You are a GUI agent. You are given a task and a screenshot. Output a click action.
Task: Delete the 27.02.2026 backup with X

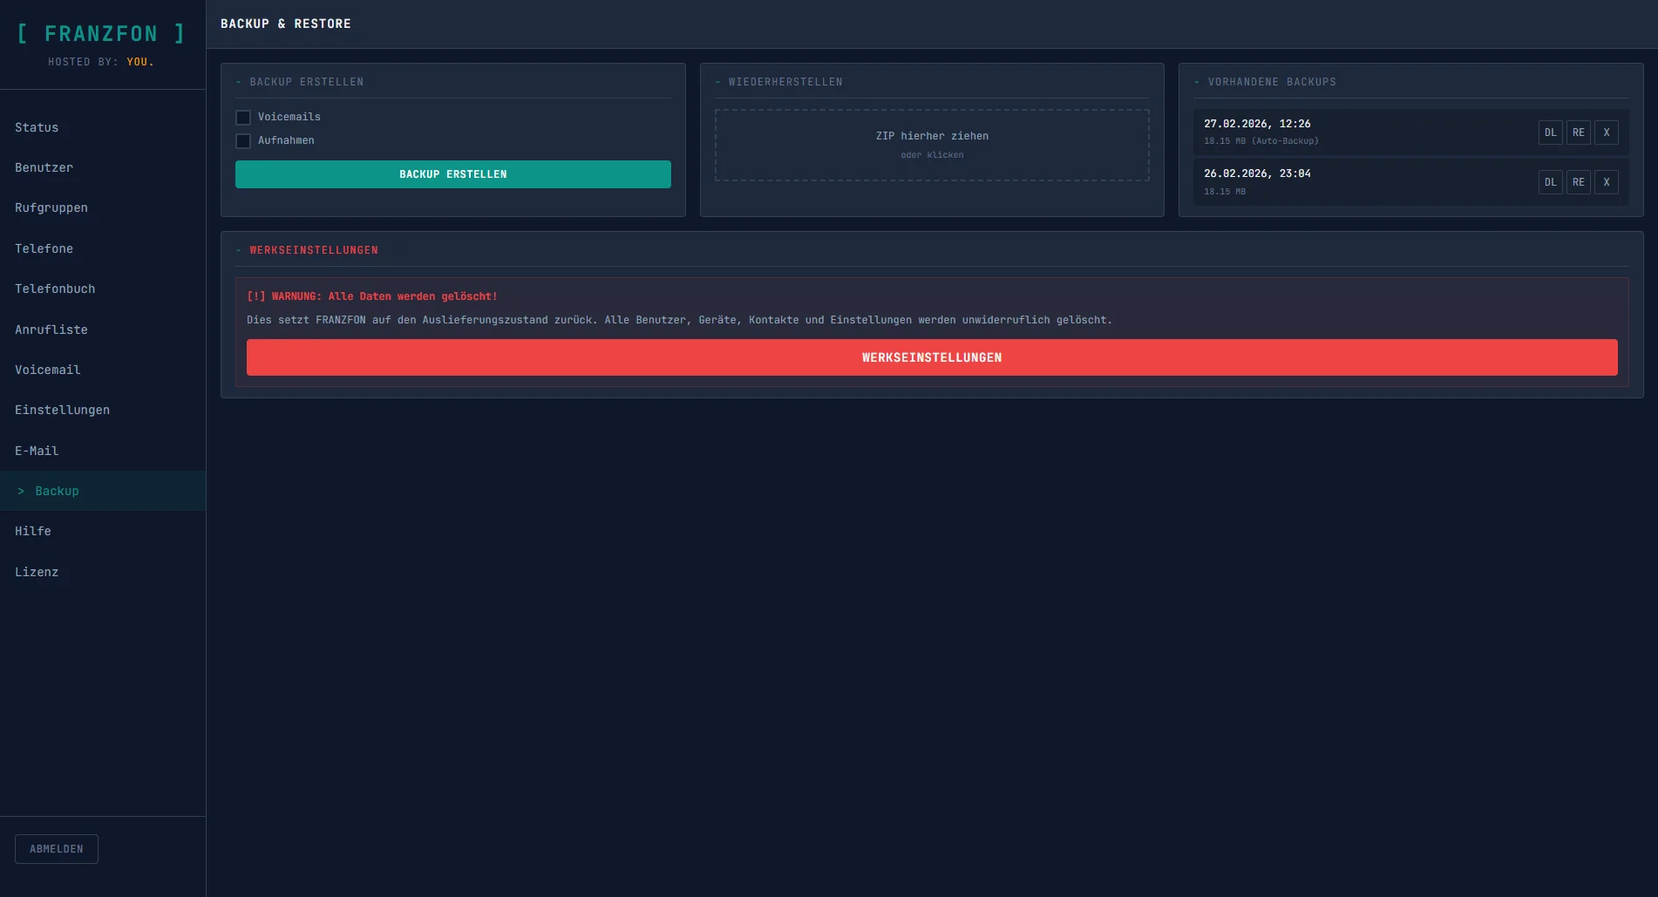click(1606, 133)
